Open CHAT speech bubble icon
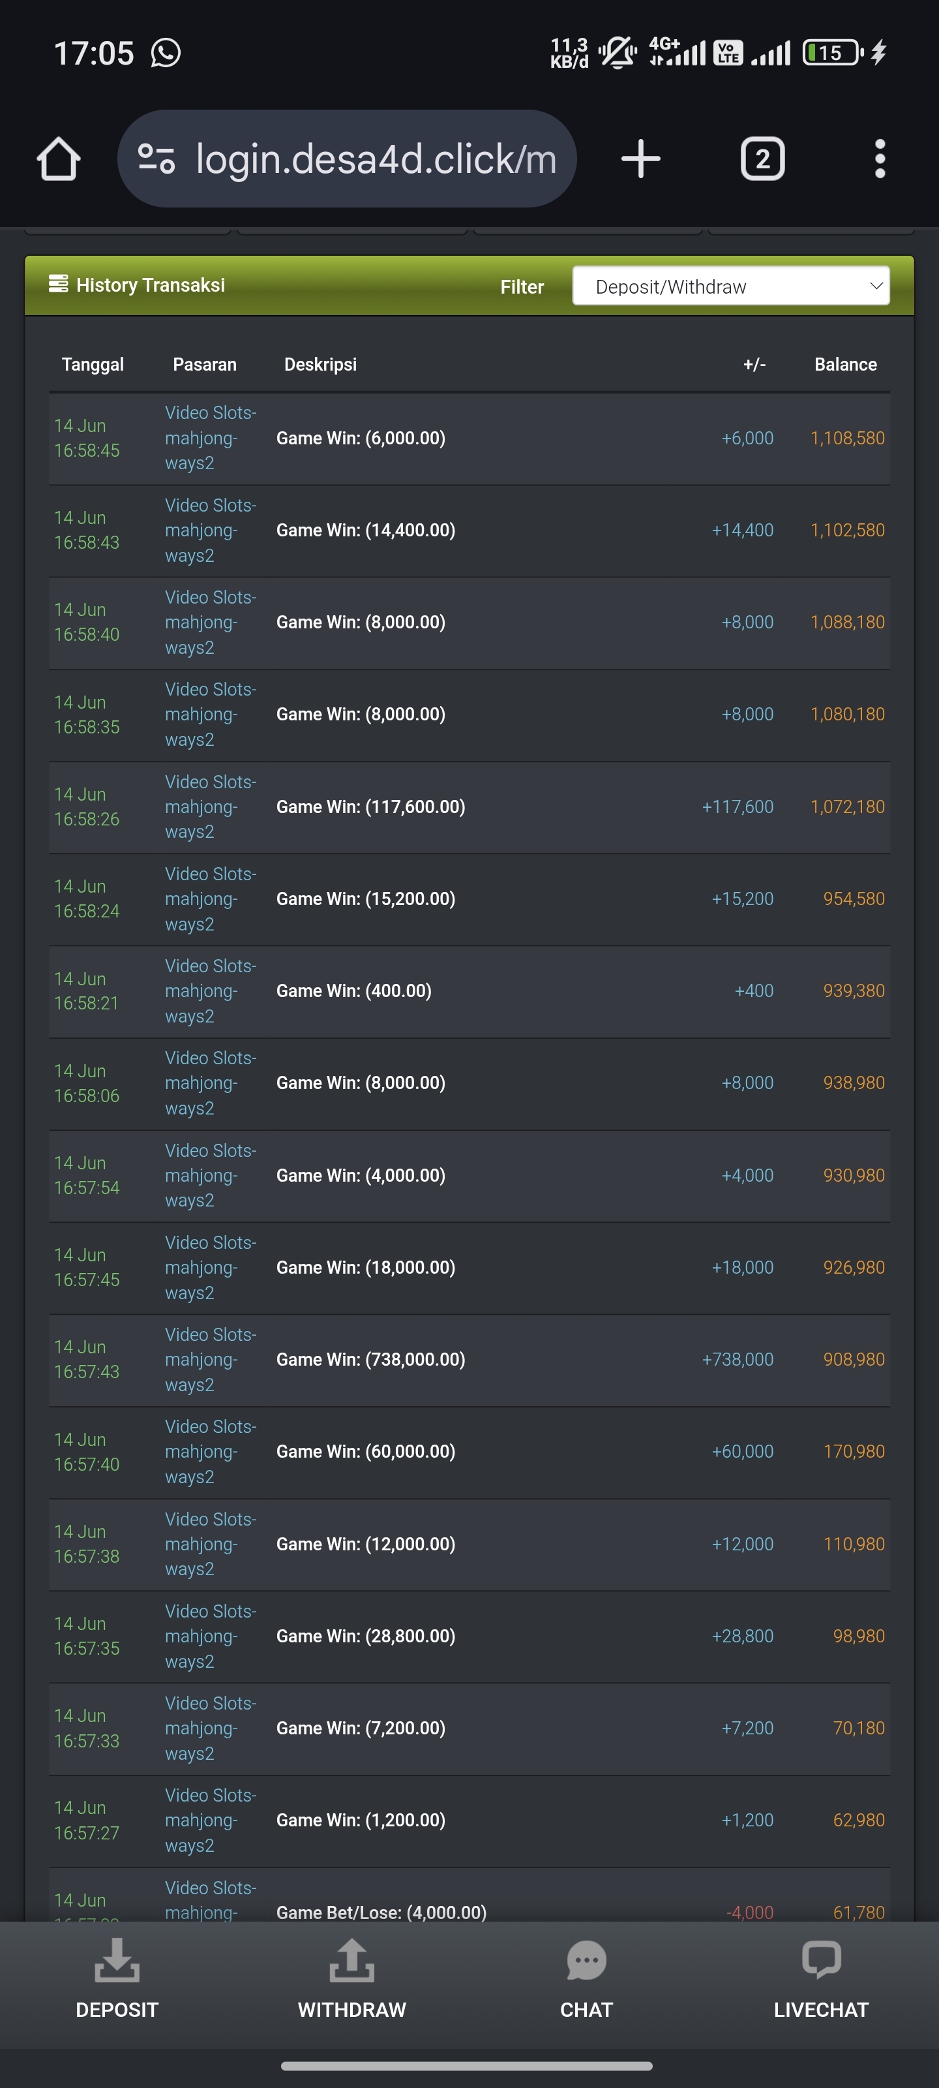 [587, 1960]
